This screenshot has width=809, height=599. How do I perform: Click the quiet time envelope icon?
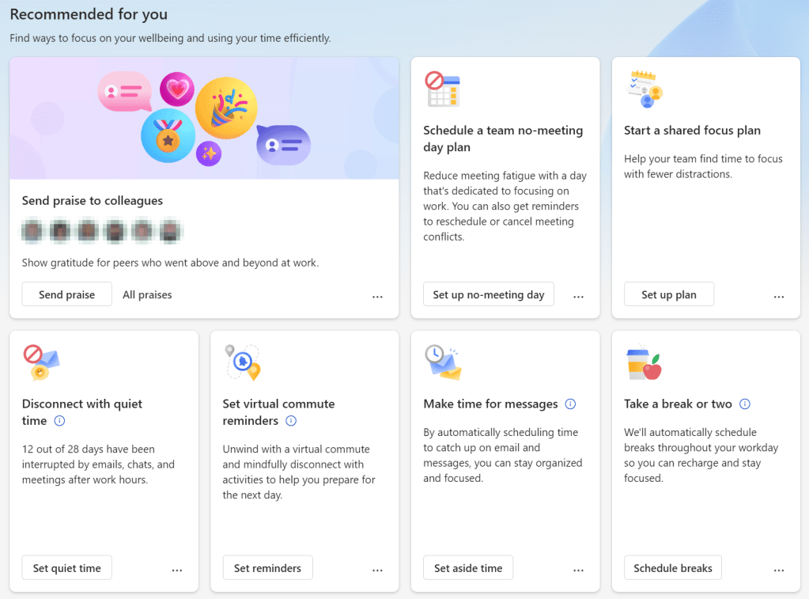click(41, 362)
